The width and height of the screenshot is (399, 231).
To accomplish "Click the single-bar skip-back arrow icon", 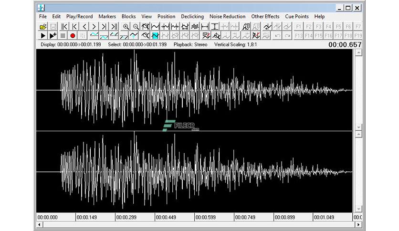I will tap(74, 26).
